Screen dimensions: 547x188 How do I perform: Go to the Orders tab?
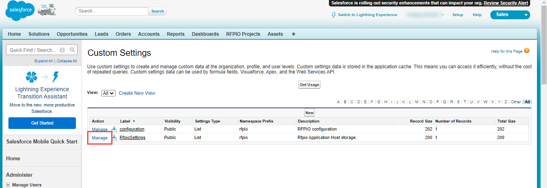pyautogui.click(x=123, y=34)
